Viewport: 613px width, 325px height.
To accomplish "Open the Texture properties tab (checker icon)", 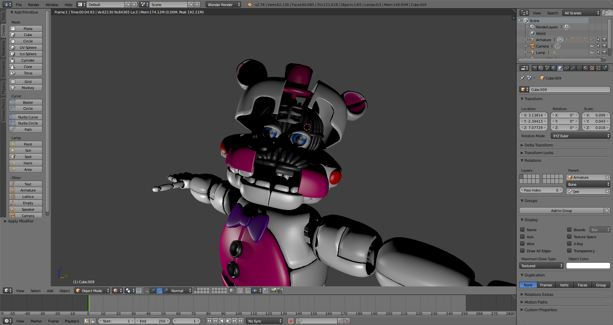I will point(592,68).
